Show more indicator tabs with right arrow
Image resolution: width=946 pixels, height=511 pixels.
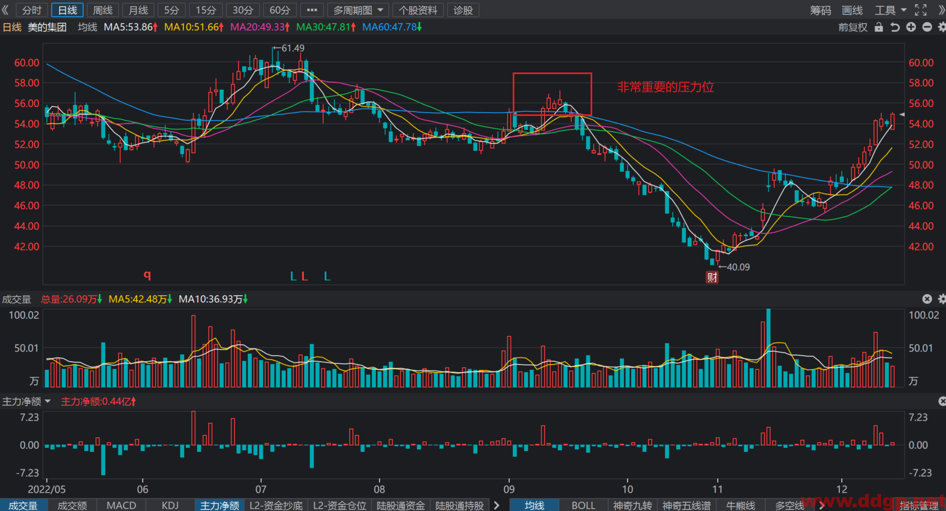497,505
